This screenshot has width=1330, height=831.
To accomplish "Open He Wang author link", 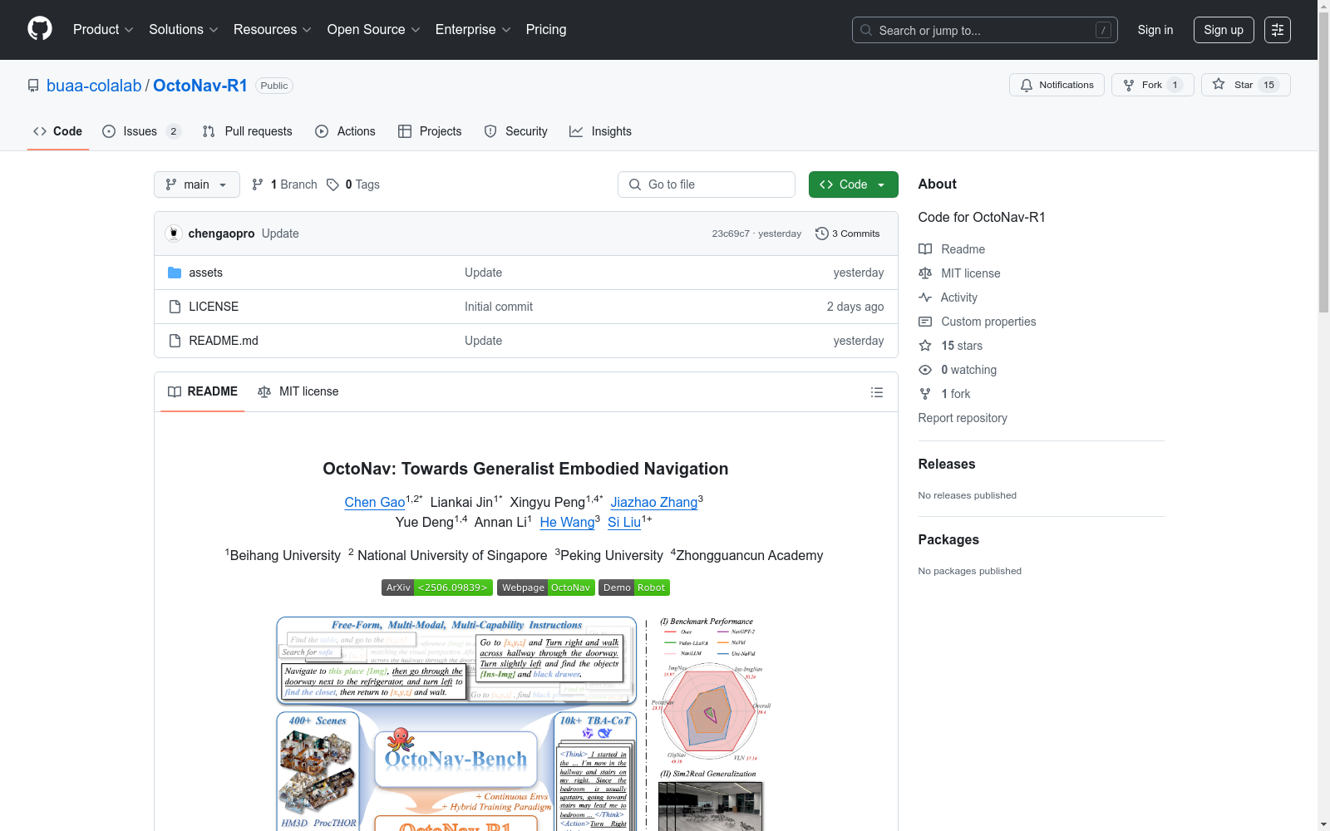I will pos(568,522).
